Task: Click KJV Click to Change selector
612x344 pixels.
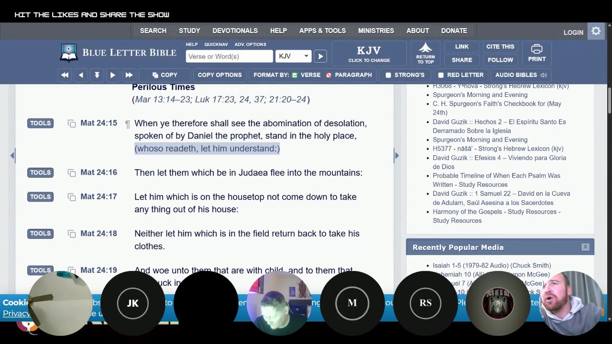Action: 369,53
